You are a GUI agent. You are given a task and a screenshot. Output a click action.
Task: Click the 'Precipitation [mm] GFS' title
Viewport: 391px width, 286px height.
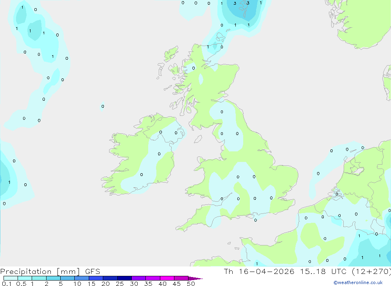pyautogui.click(x=50, y=272)
